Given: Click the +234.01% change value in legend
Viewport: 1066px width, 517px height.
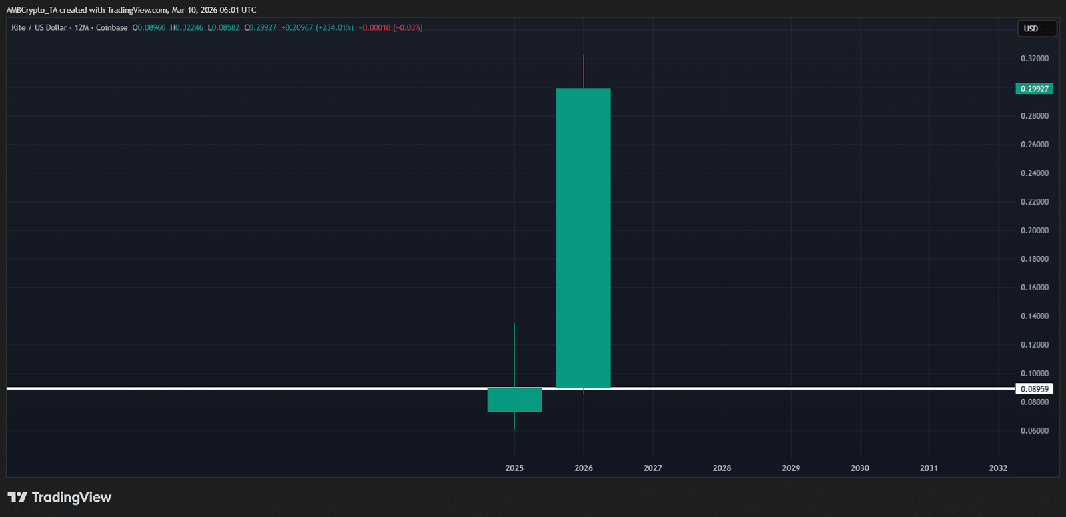Looking at the screenshot, I should point(334,27).
